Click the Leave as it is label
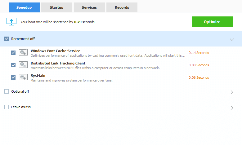242x146 pixels. [x=21, y=107]
